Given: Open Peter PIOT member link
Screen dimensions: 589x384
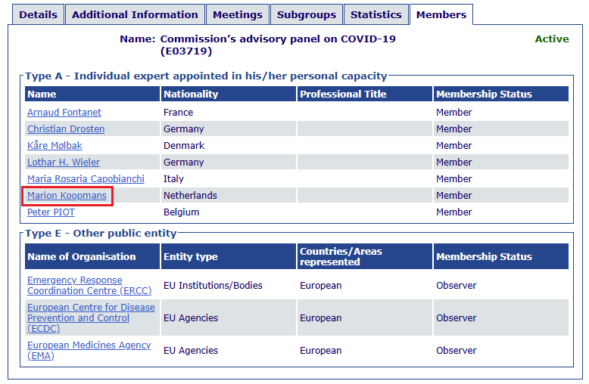Looking at the screenshot, I should point(51,212).
